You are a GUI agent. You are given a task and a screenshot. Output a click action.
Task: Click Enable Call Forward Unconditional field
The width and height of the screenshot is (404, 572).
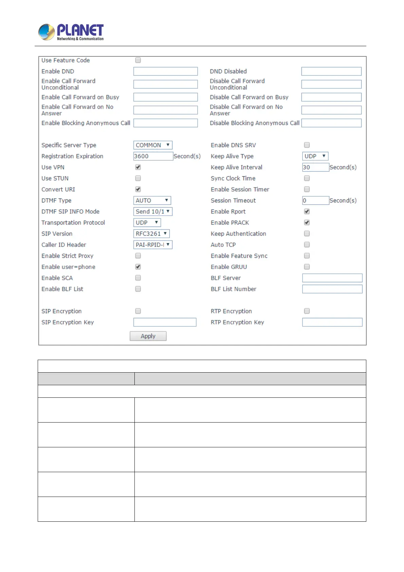[165, 84]
